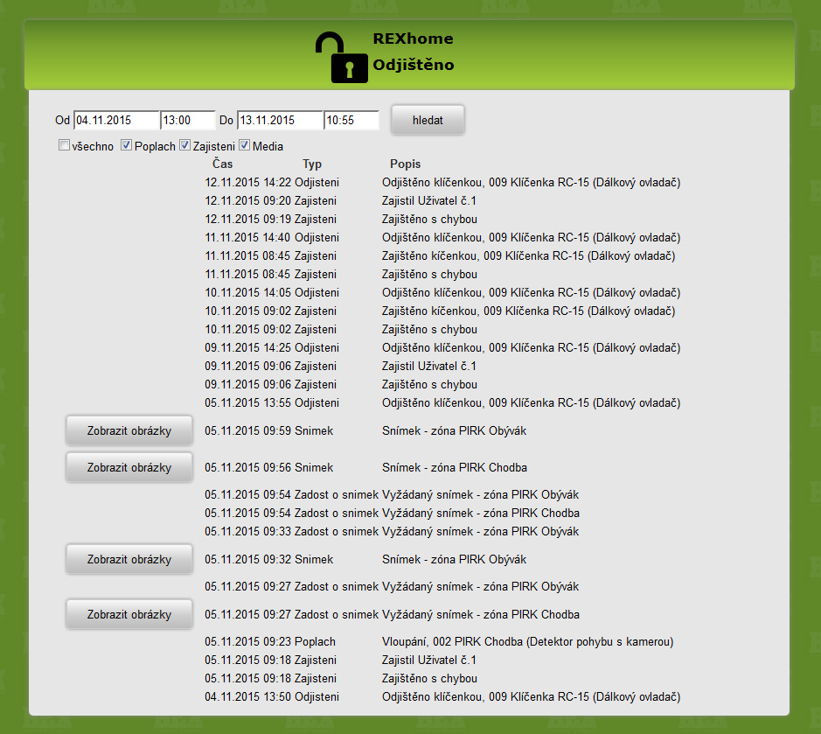Toggle the Zajisteni filter checkbox
Screen dimensions: 821x734
point(185,145)
